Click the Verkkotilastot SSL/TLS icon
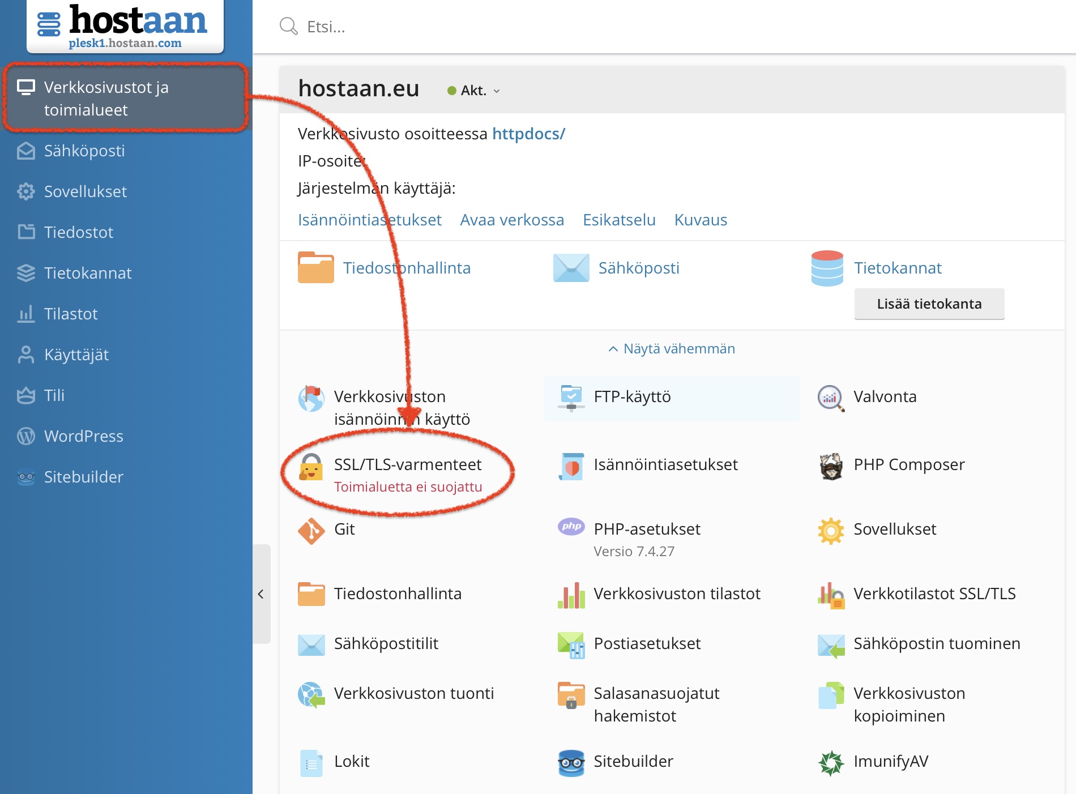 (831, 595)
